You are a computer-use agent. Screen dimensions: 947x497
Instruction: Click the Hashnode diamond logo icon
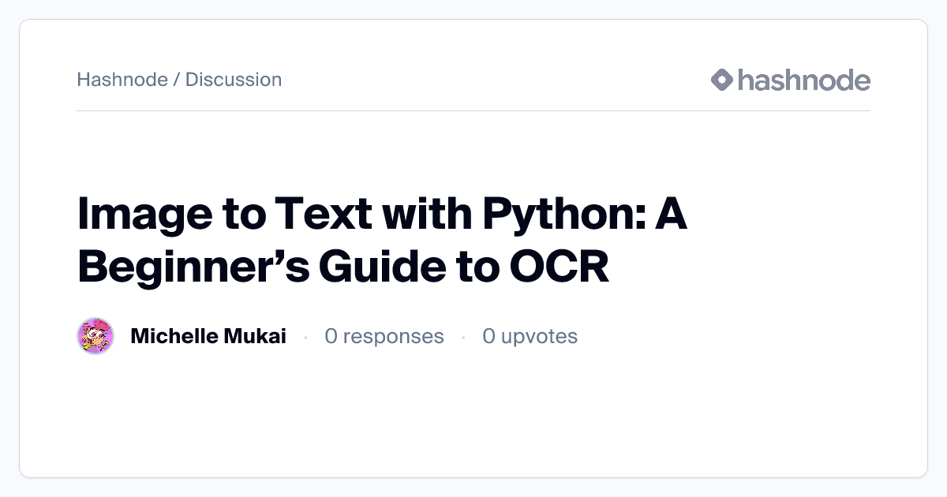tap(722, 80)
